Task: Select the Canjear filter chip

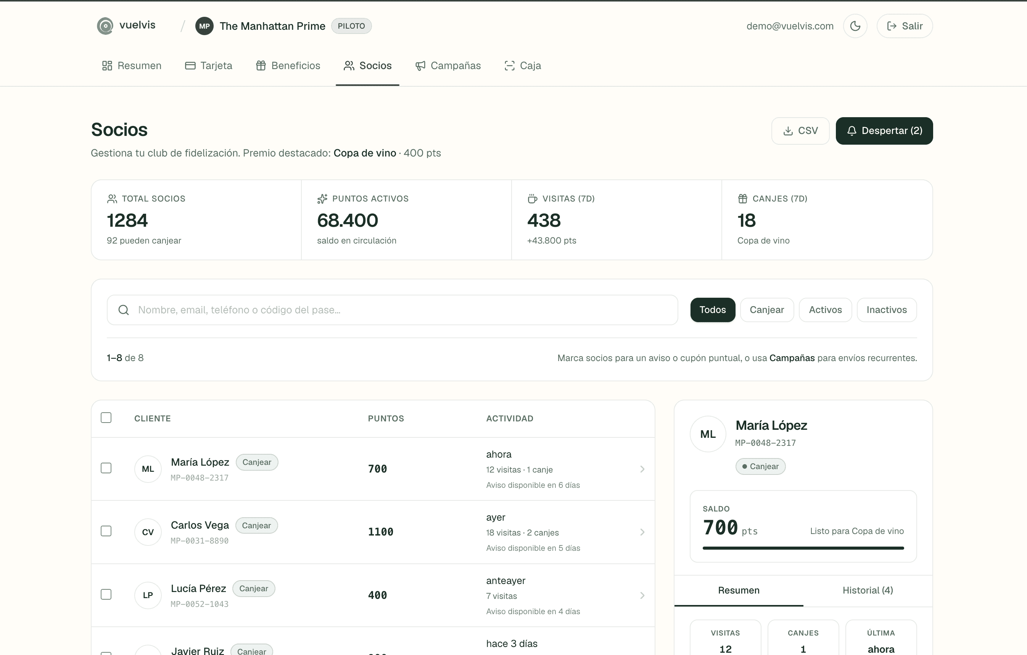Action: (x=767, y=310)
